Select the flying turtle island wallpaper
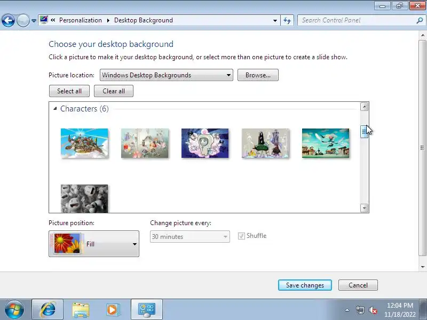Screen dimensions: 427x320 (x=84, y=143)
